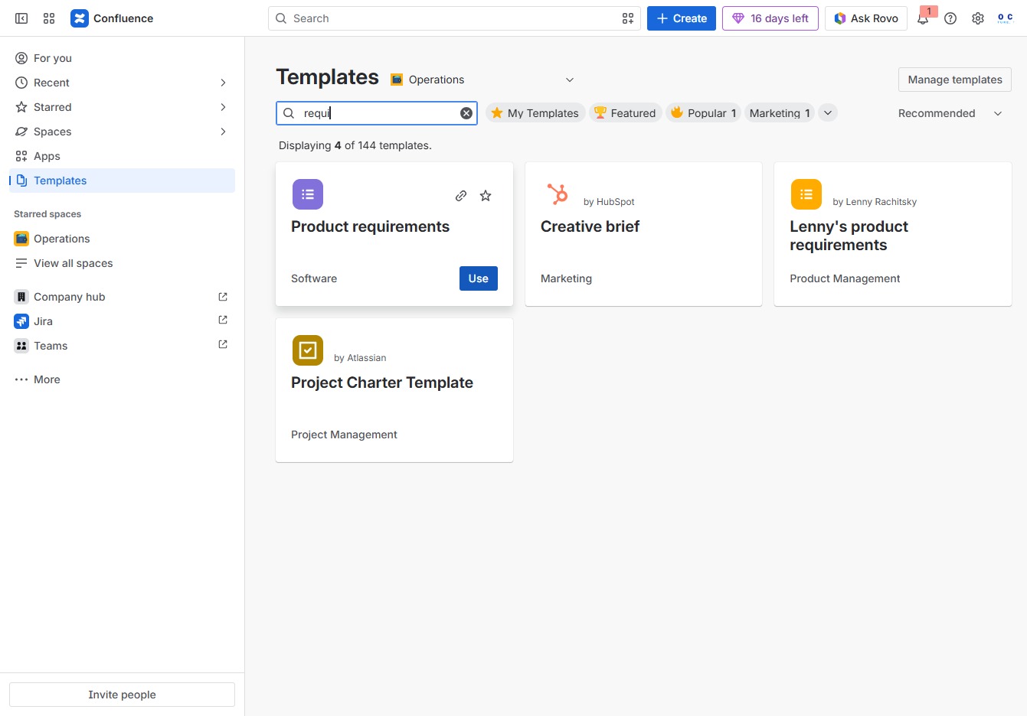Filter by My Templates

coord(535,113)
